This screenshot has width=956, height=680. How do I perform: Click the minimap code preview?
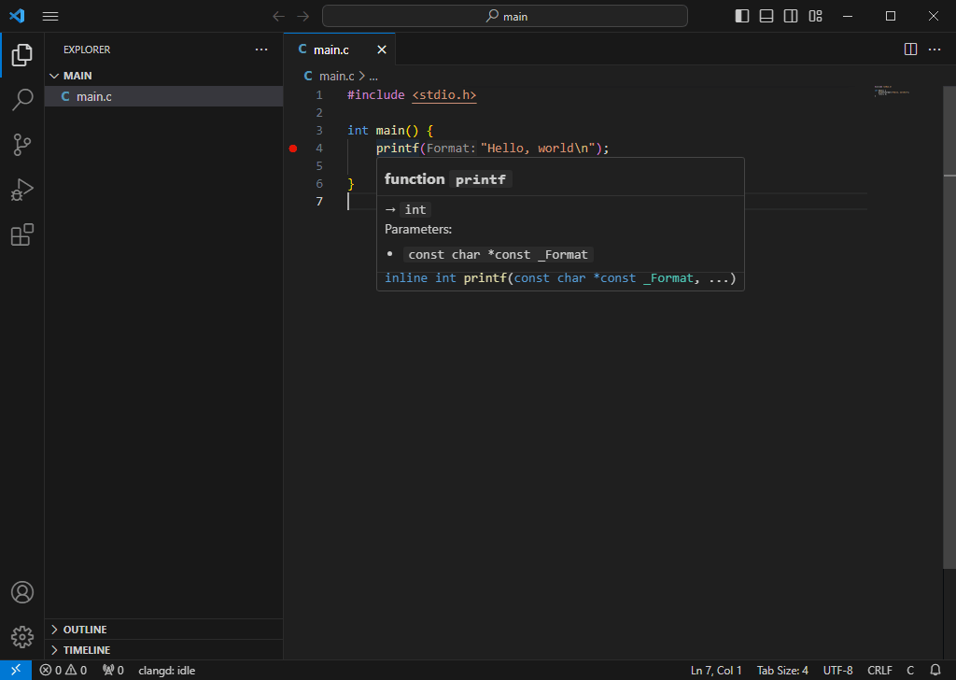click(x=892, y=92)
